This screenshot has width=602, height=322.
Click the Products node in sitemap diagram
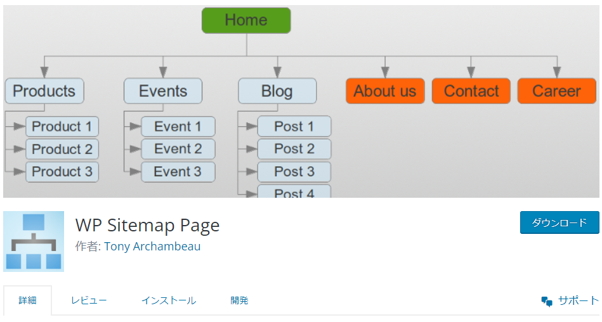[x=44, y=91]
